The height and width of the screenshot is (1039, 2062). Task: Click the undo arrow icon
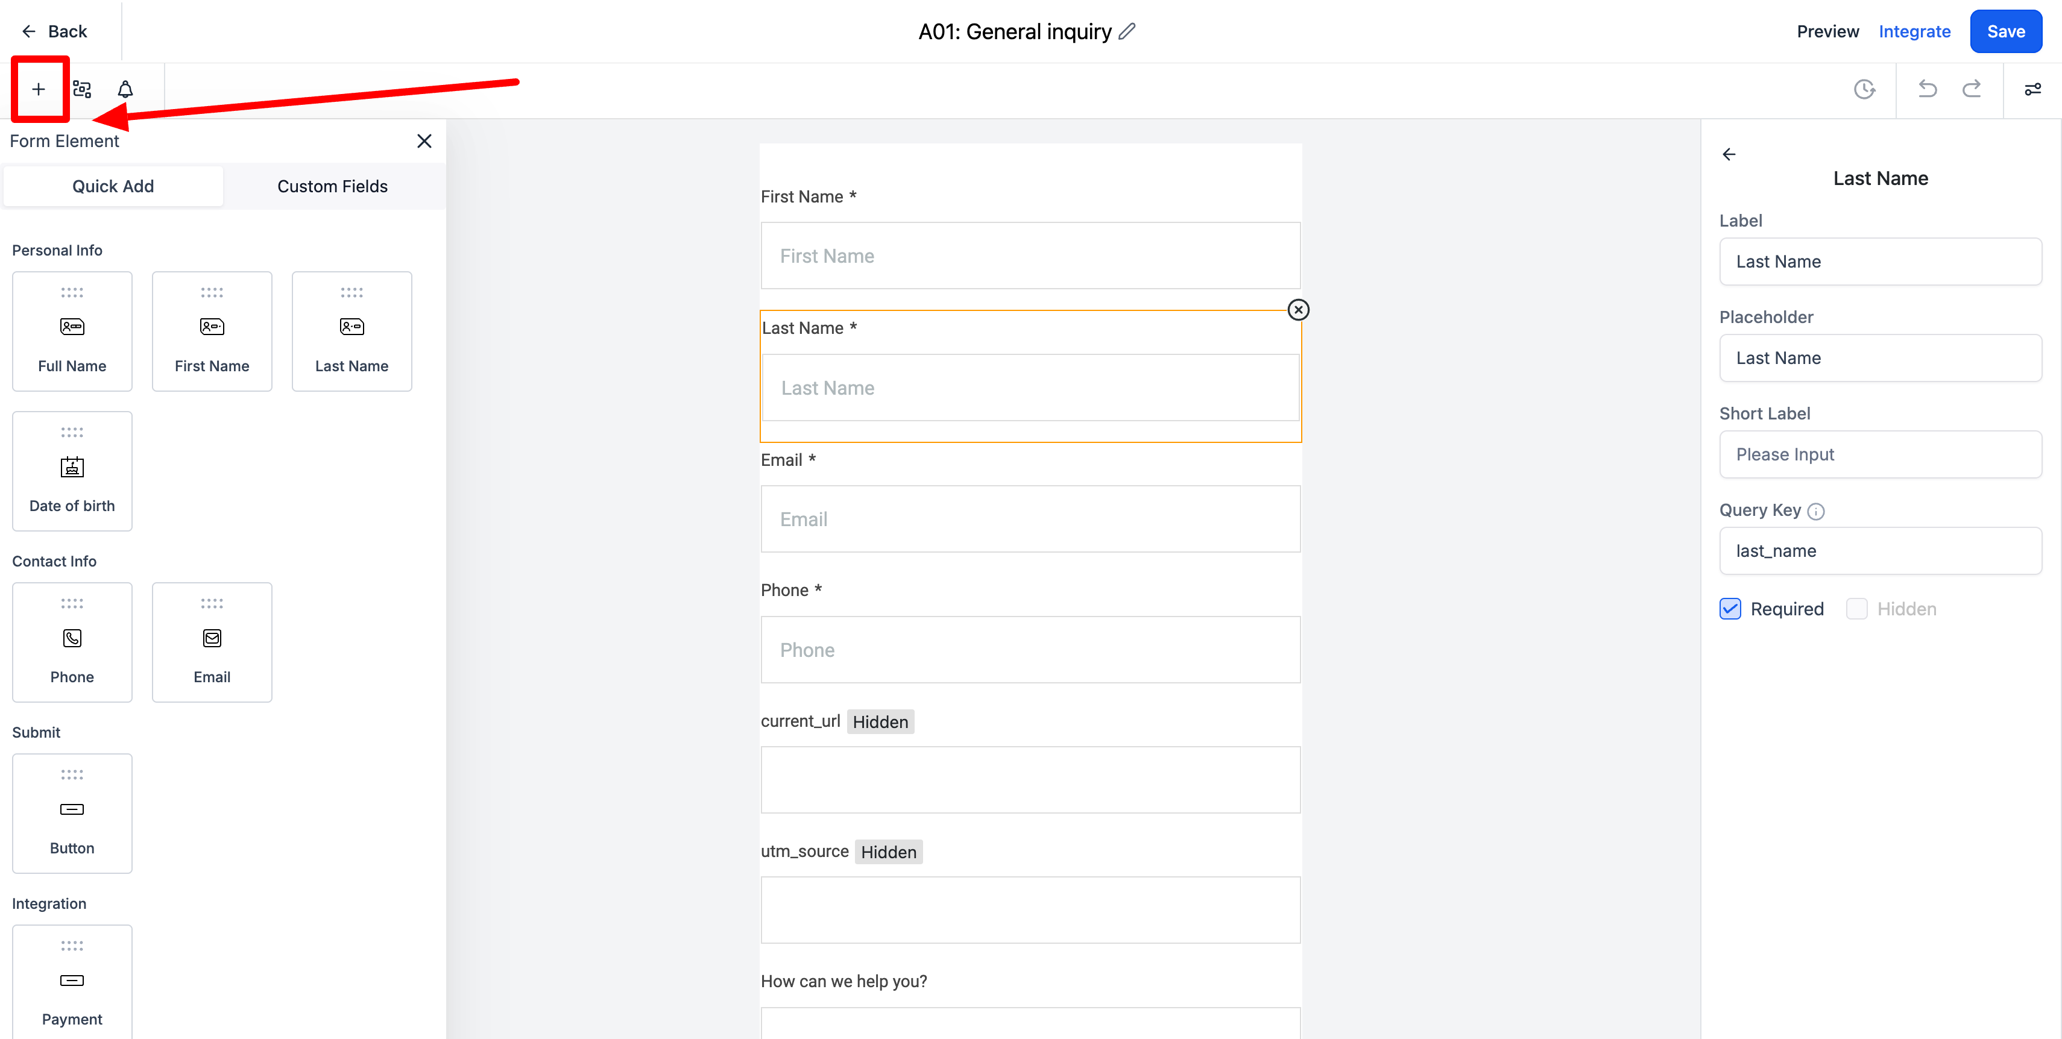coord(1928,89)
